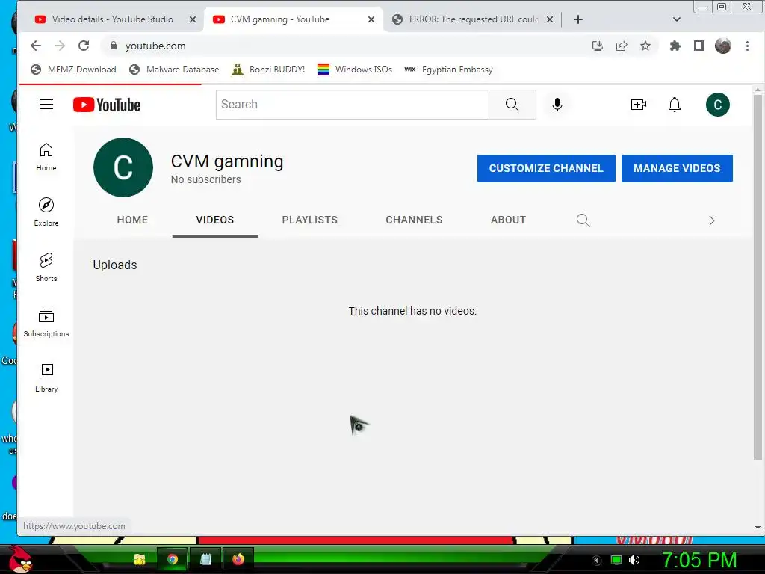The width and height of the screenshot is (765, 574).
Task: Select the channel VIDEOS tab
Action: point(215,220)
